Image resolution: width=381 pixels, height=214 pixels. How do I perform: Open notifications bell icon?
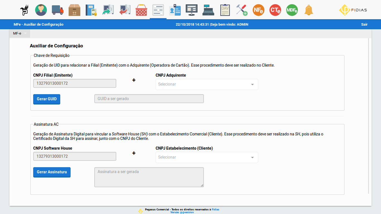pos(309,10)
